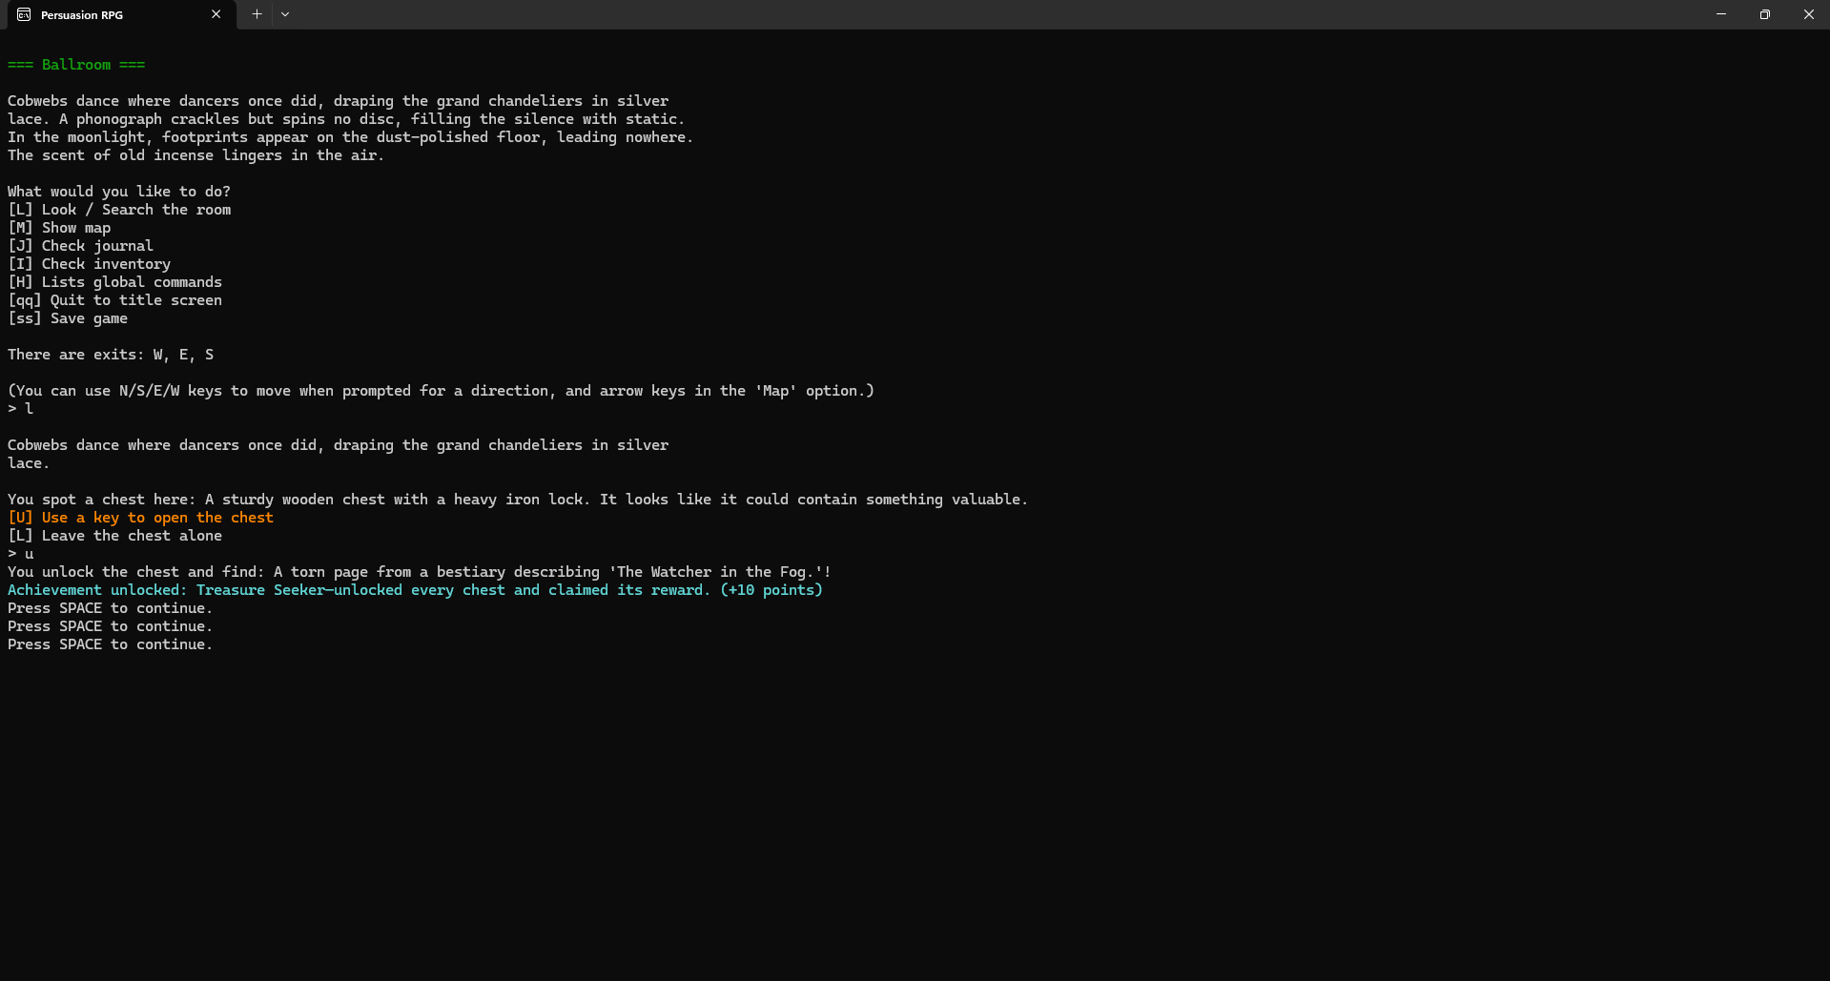The image size is (1830, 981).
Task: Click the '[L] Look / Search the room' option
Action: (119, 210)
